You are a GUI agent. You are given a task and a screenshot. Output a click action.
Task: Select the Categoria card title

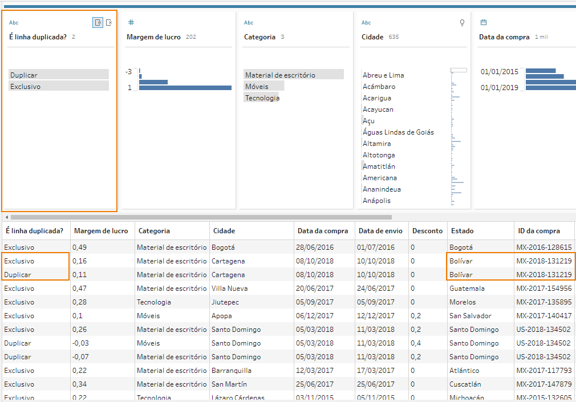(x=259, y=36)
